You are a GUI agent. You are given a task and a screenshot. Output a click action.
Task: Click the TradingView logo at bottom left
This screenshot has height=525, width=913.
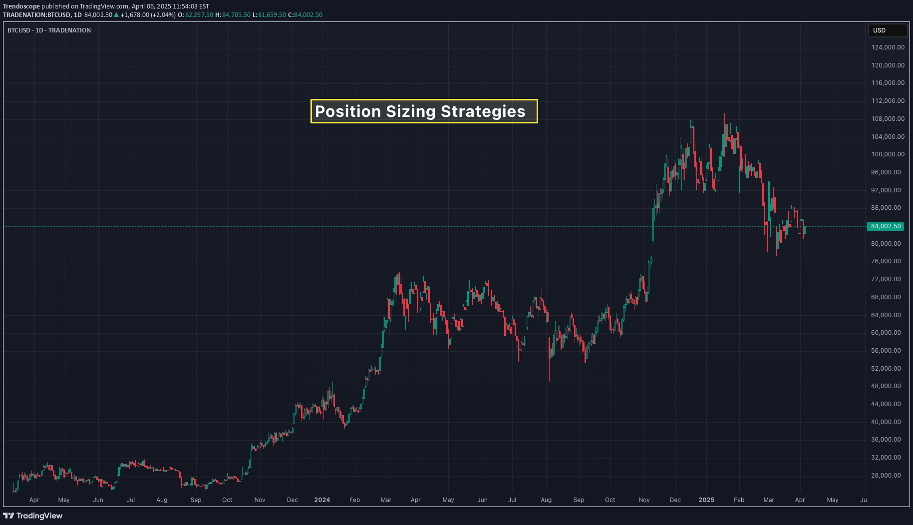coord(33,516)
